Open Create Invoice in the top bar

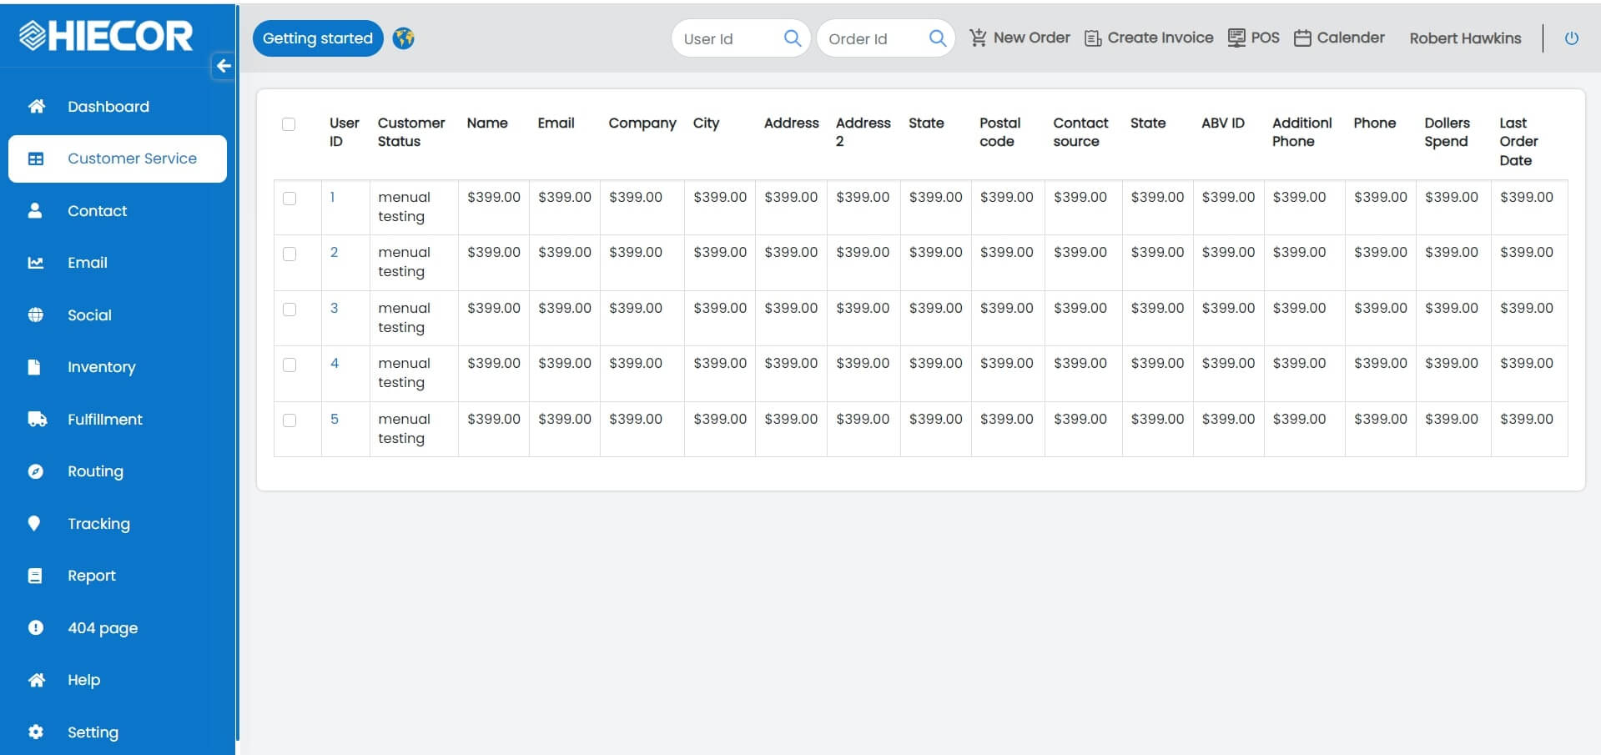click(1149, 38)
